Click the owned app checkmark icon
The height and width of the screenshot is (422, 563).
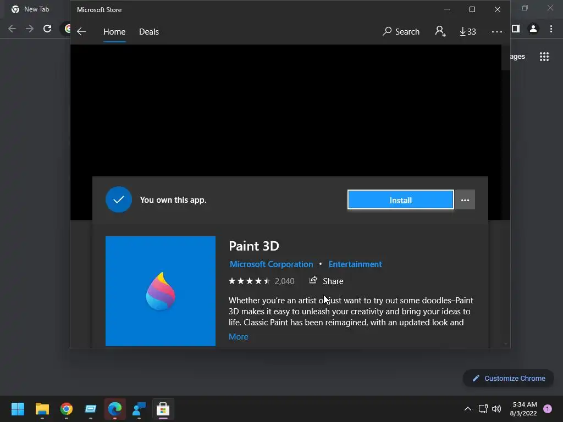[119, 199]
